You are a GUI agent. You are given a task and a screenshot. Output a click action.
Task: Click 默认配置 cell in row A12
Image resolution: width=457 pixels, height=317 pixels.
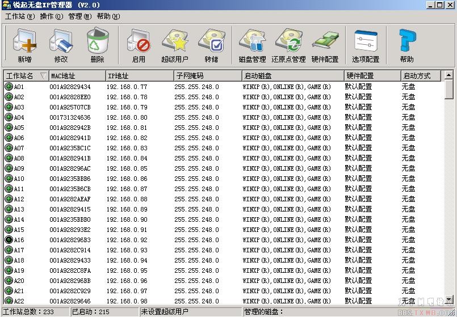(x=358, y=199)
